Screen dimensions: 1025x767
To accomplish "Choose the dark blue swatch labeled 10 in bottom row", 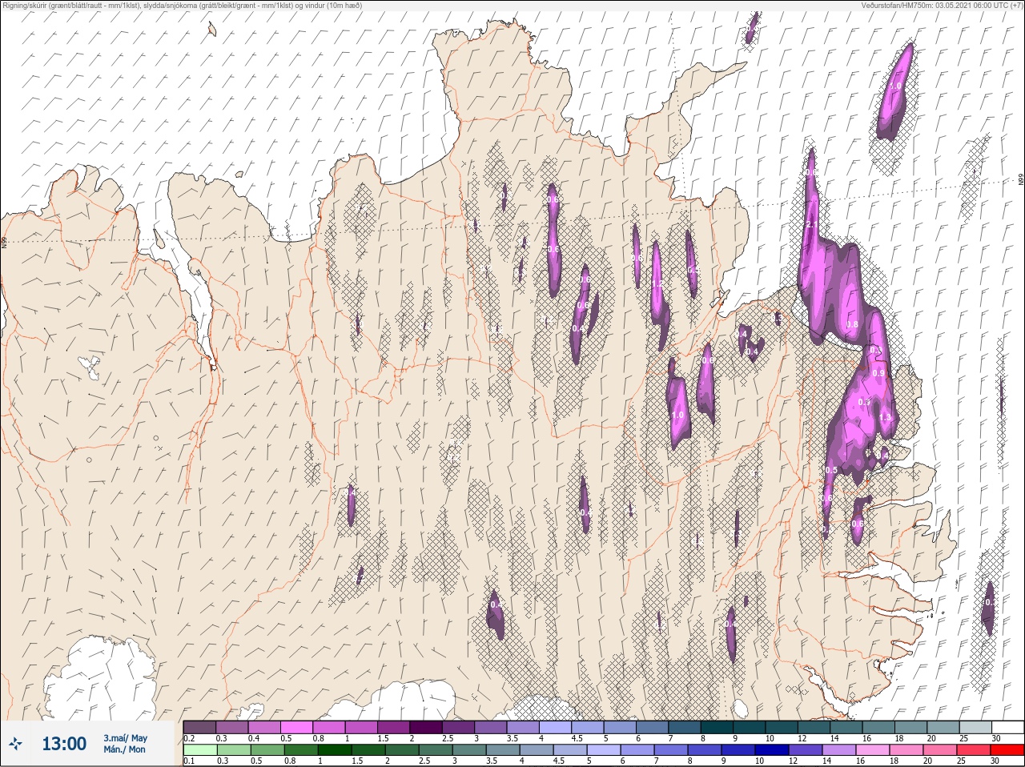I will (x=772, y=750).
